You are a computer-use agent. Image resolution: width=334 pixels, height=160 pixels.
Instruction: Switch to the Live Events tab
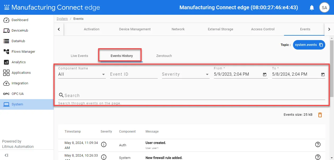click(79, 56)
